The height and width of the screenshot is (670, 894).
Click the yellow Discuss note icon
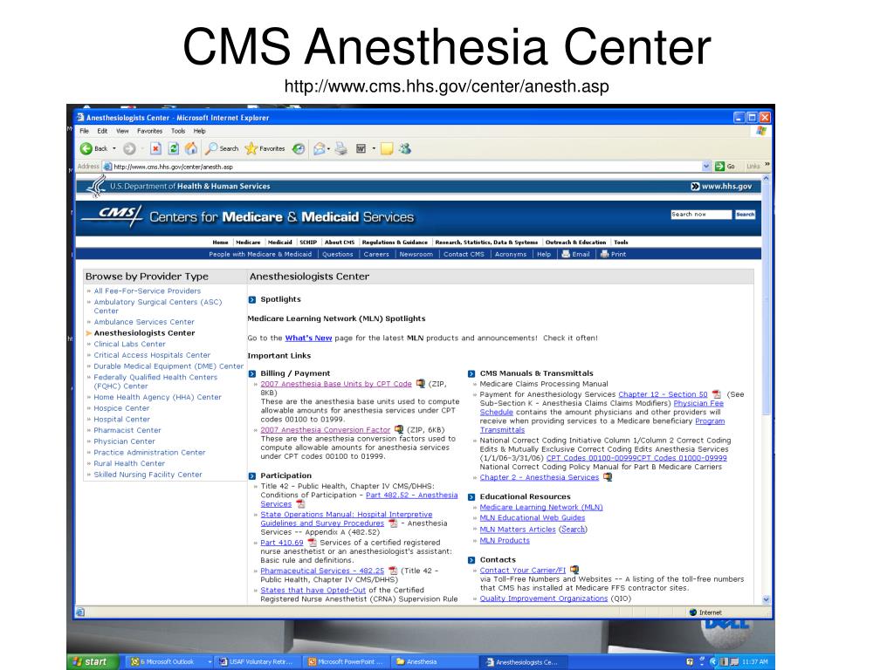(387, 148)
